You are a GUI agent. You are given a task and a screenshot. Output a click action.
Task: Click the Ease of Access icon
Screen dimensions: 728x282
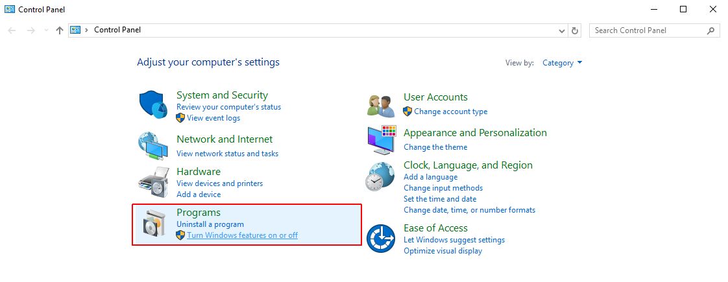(381, 238)
